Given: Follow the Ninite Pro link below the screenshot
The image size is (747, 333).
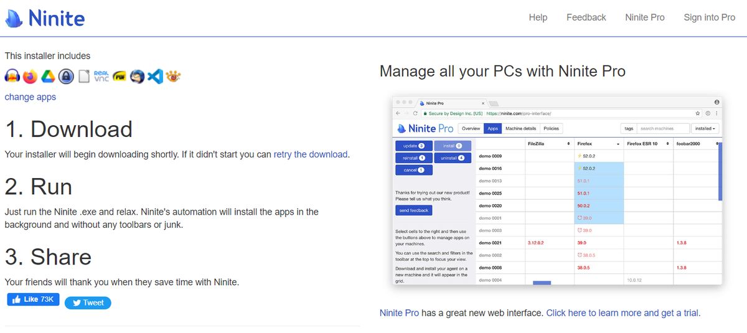Looking at the screenshot, I should coord(399,313).
